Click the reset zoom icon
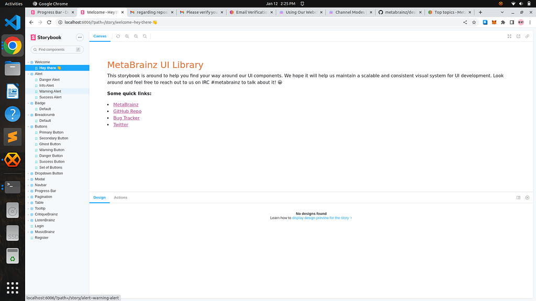The width and height of the screenshot is (536, 301). pyautogui.click(x=144, y=36)
